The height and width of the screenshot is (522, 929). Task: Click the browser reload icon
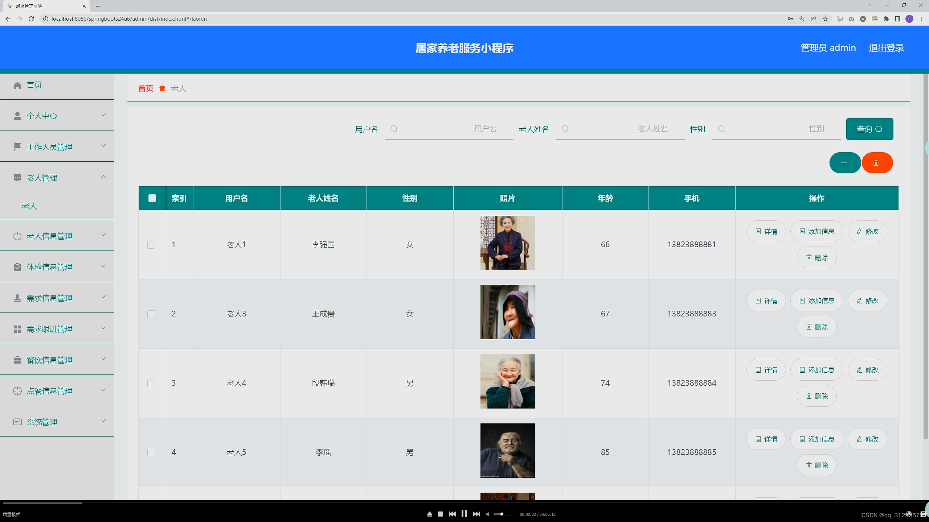tap(31, 19)
